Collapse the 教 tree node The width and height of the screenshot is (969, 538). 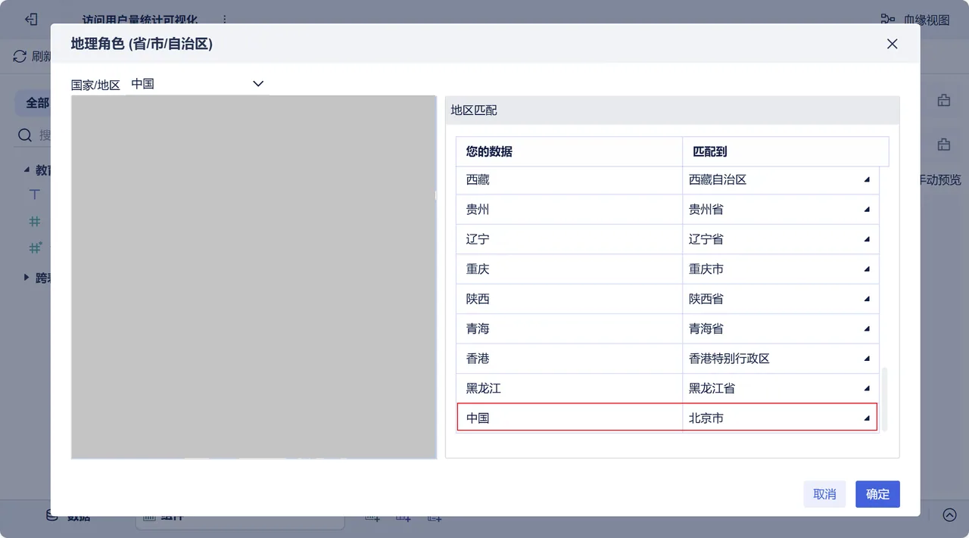pyautogui.click(x=26, y=170)
